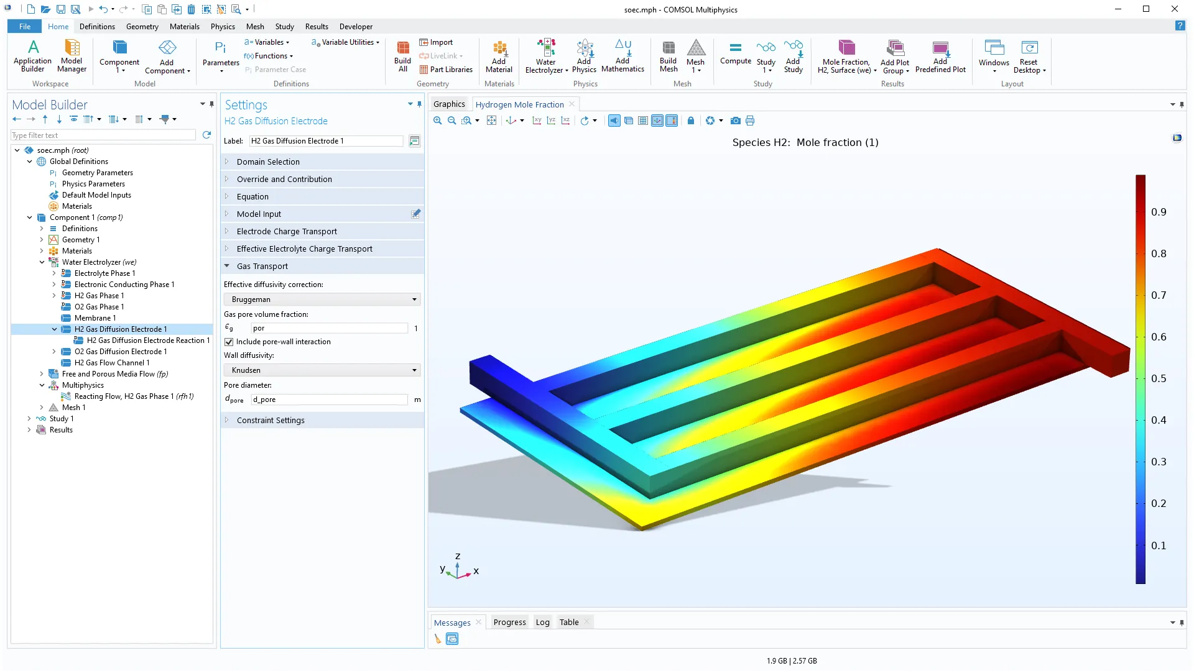Screen dimensions: 1194x671
Task: Expand the Domain Selection section
Action: (268, 162)
